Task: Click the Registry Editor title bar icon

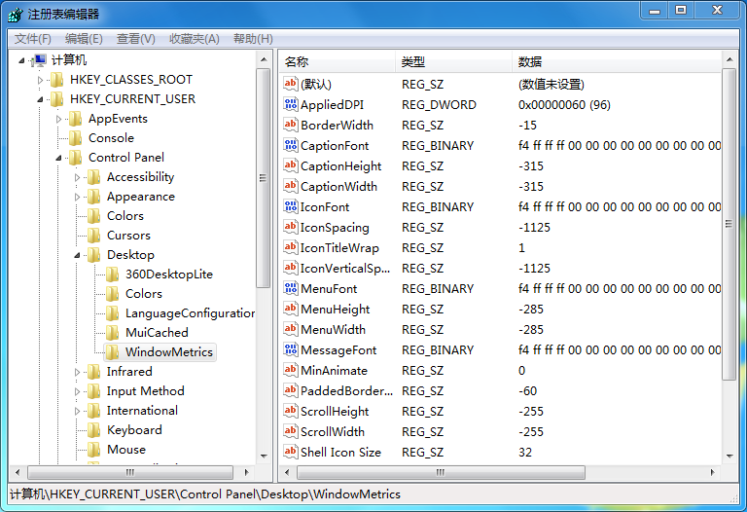Action: (x=16, y=15)
